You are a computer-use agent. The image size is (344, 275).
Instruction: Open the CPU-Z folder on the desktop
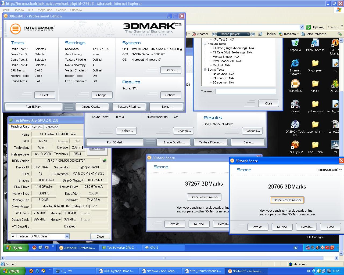coord(315,86)
